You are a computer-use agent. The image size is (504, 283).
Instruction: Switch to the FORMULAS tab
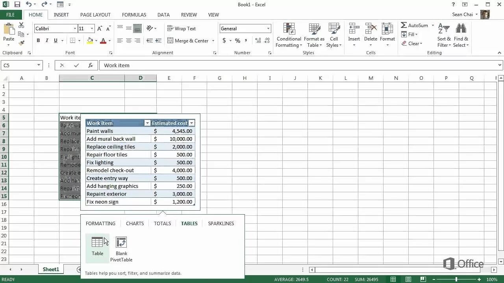tap(134, 15)
